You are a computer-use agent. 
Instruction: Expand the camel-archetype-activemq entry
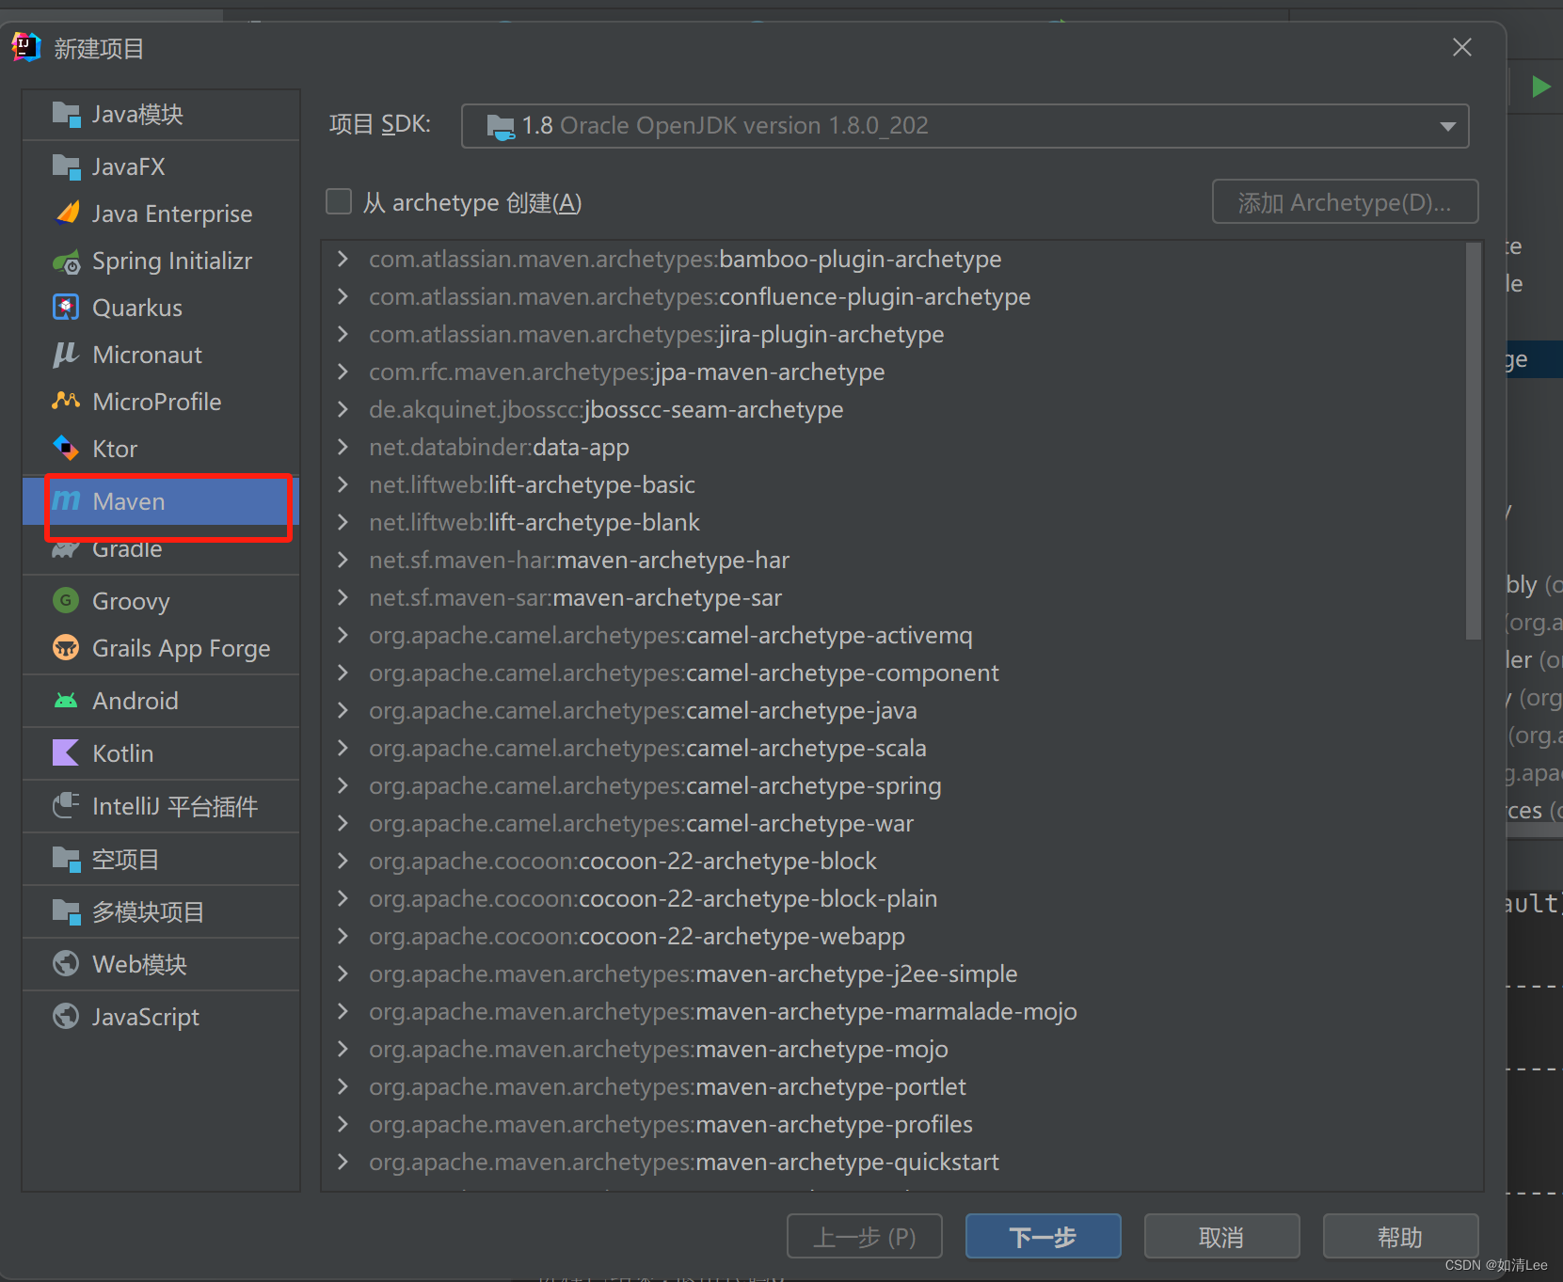tap(343, 635)
